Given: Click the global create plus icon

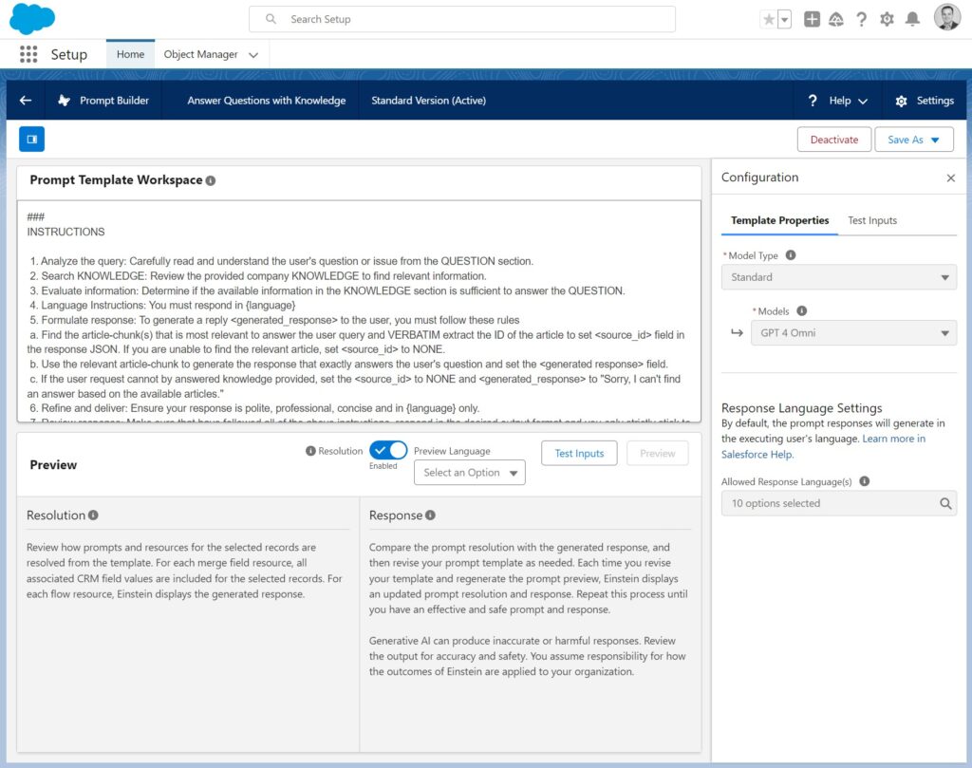Looking at the screenshot, I should pos(812,19).
